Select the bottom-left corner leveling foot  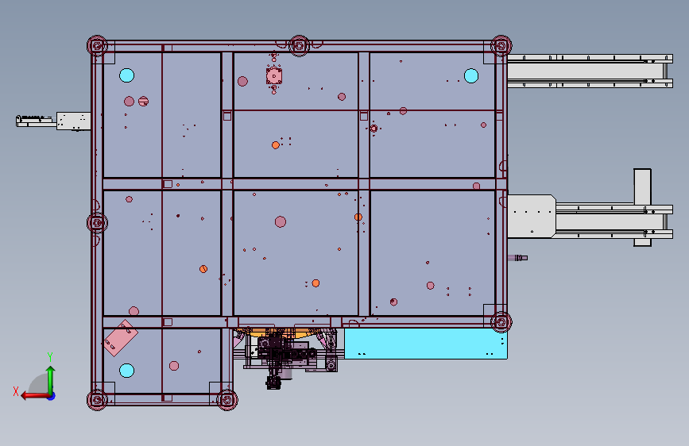pyautogui.click(x=97, y=400)
